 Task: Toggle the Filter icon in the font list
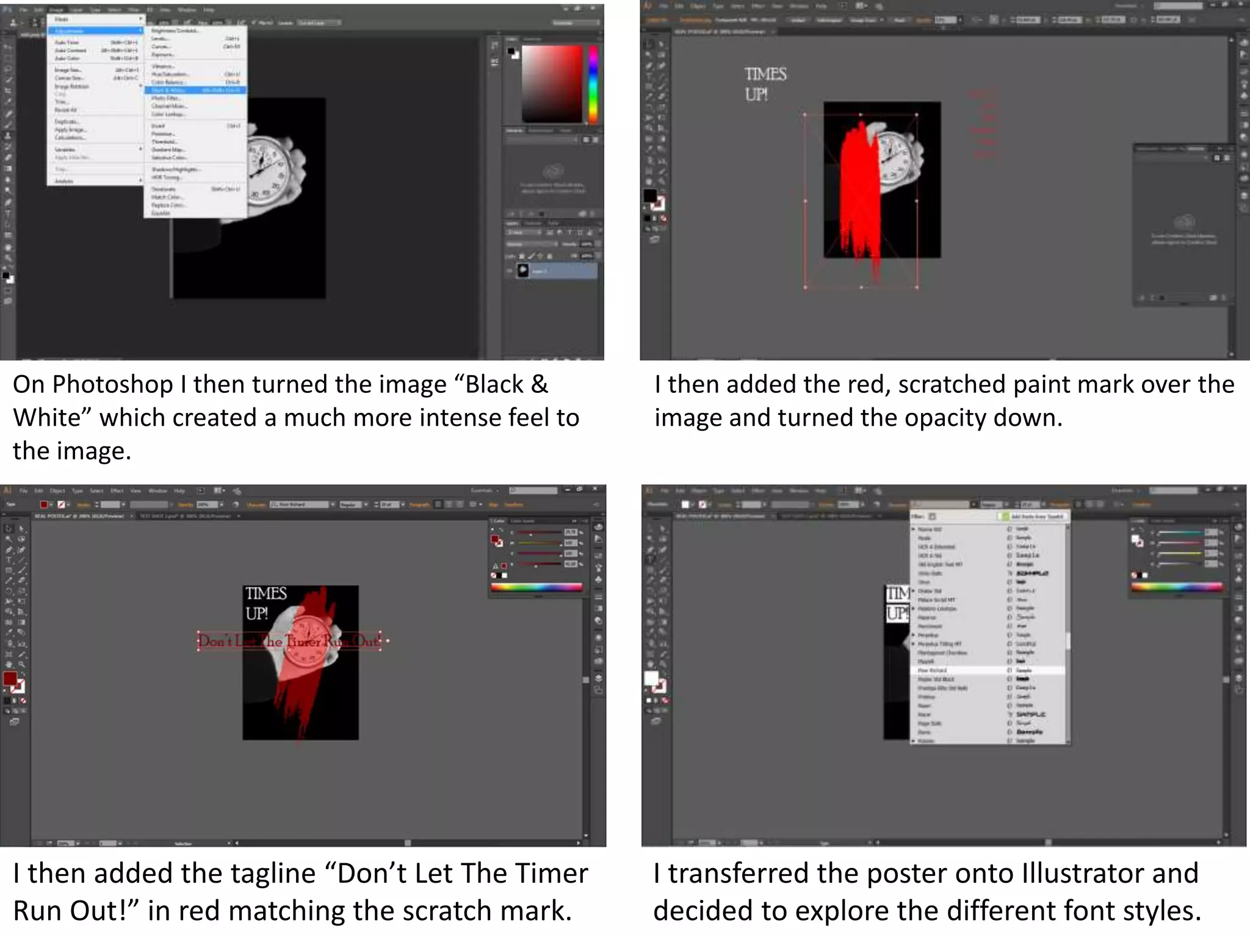click(x=932, y=517)
